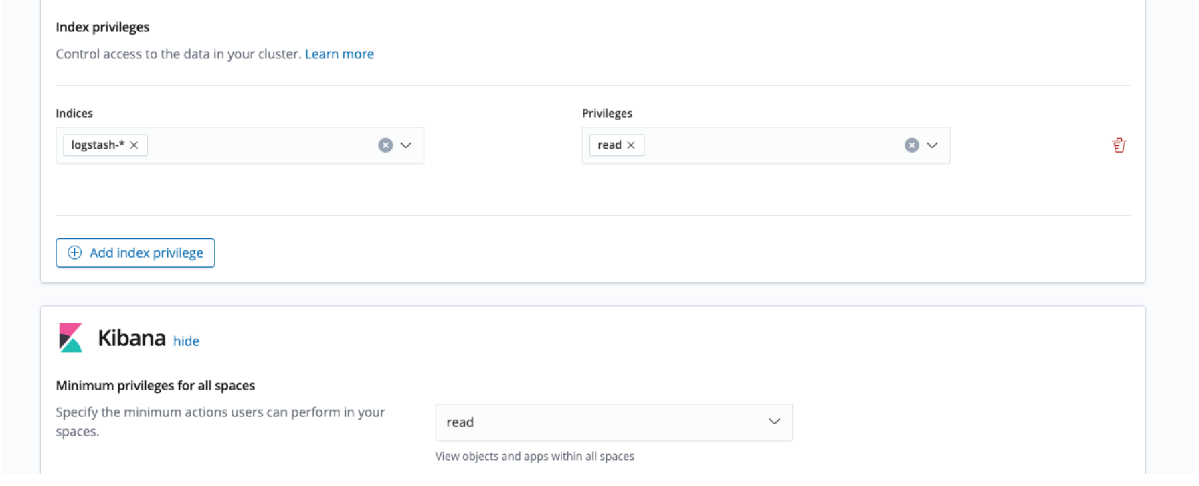
Task: Select the read chip label in Privileges
Action: pyautogui.click(x=609, y=145)
